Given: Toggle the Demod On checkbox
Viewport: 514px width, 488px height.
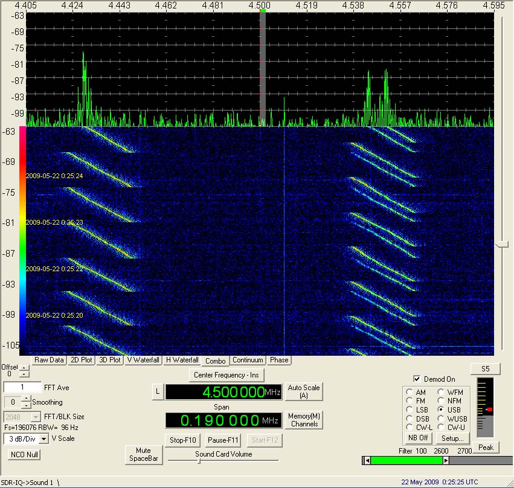Looking at the screenshot, I should click(x=417, y=379).
